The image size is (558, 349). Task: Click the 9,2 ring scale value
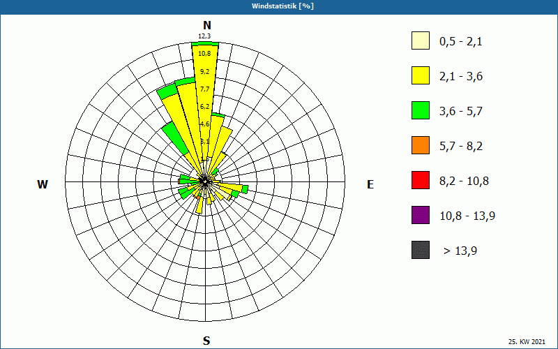pos(204,72)
